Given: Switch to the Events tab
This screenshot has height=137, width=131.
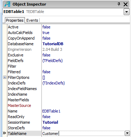Looking at the screenshot, I should click(32, 20).
